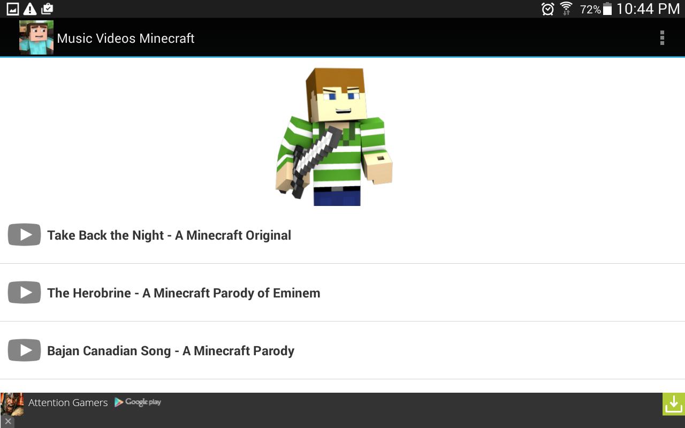Viewport: 685px width, 428px height.
Task: Tap the battery indicator
Action: click(x=607, y=9)
